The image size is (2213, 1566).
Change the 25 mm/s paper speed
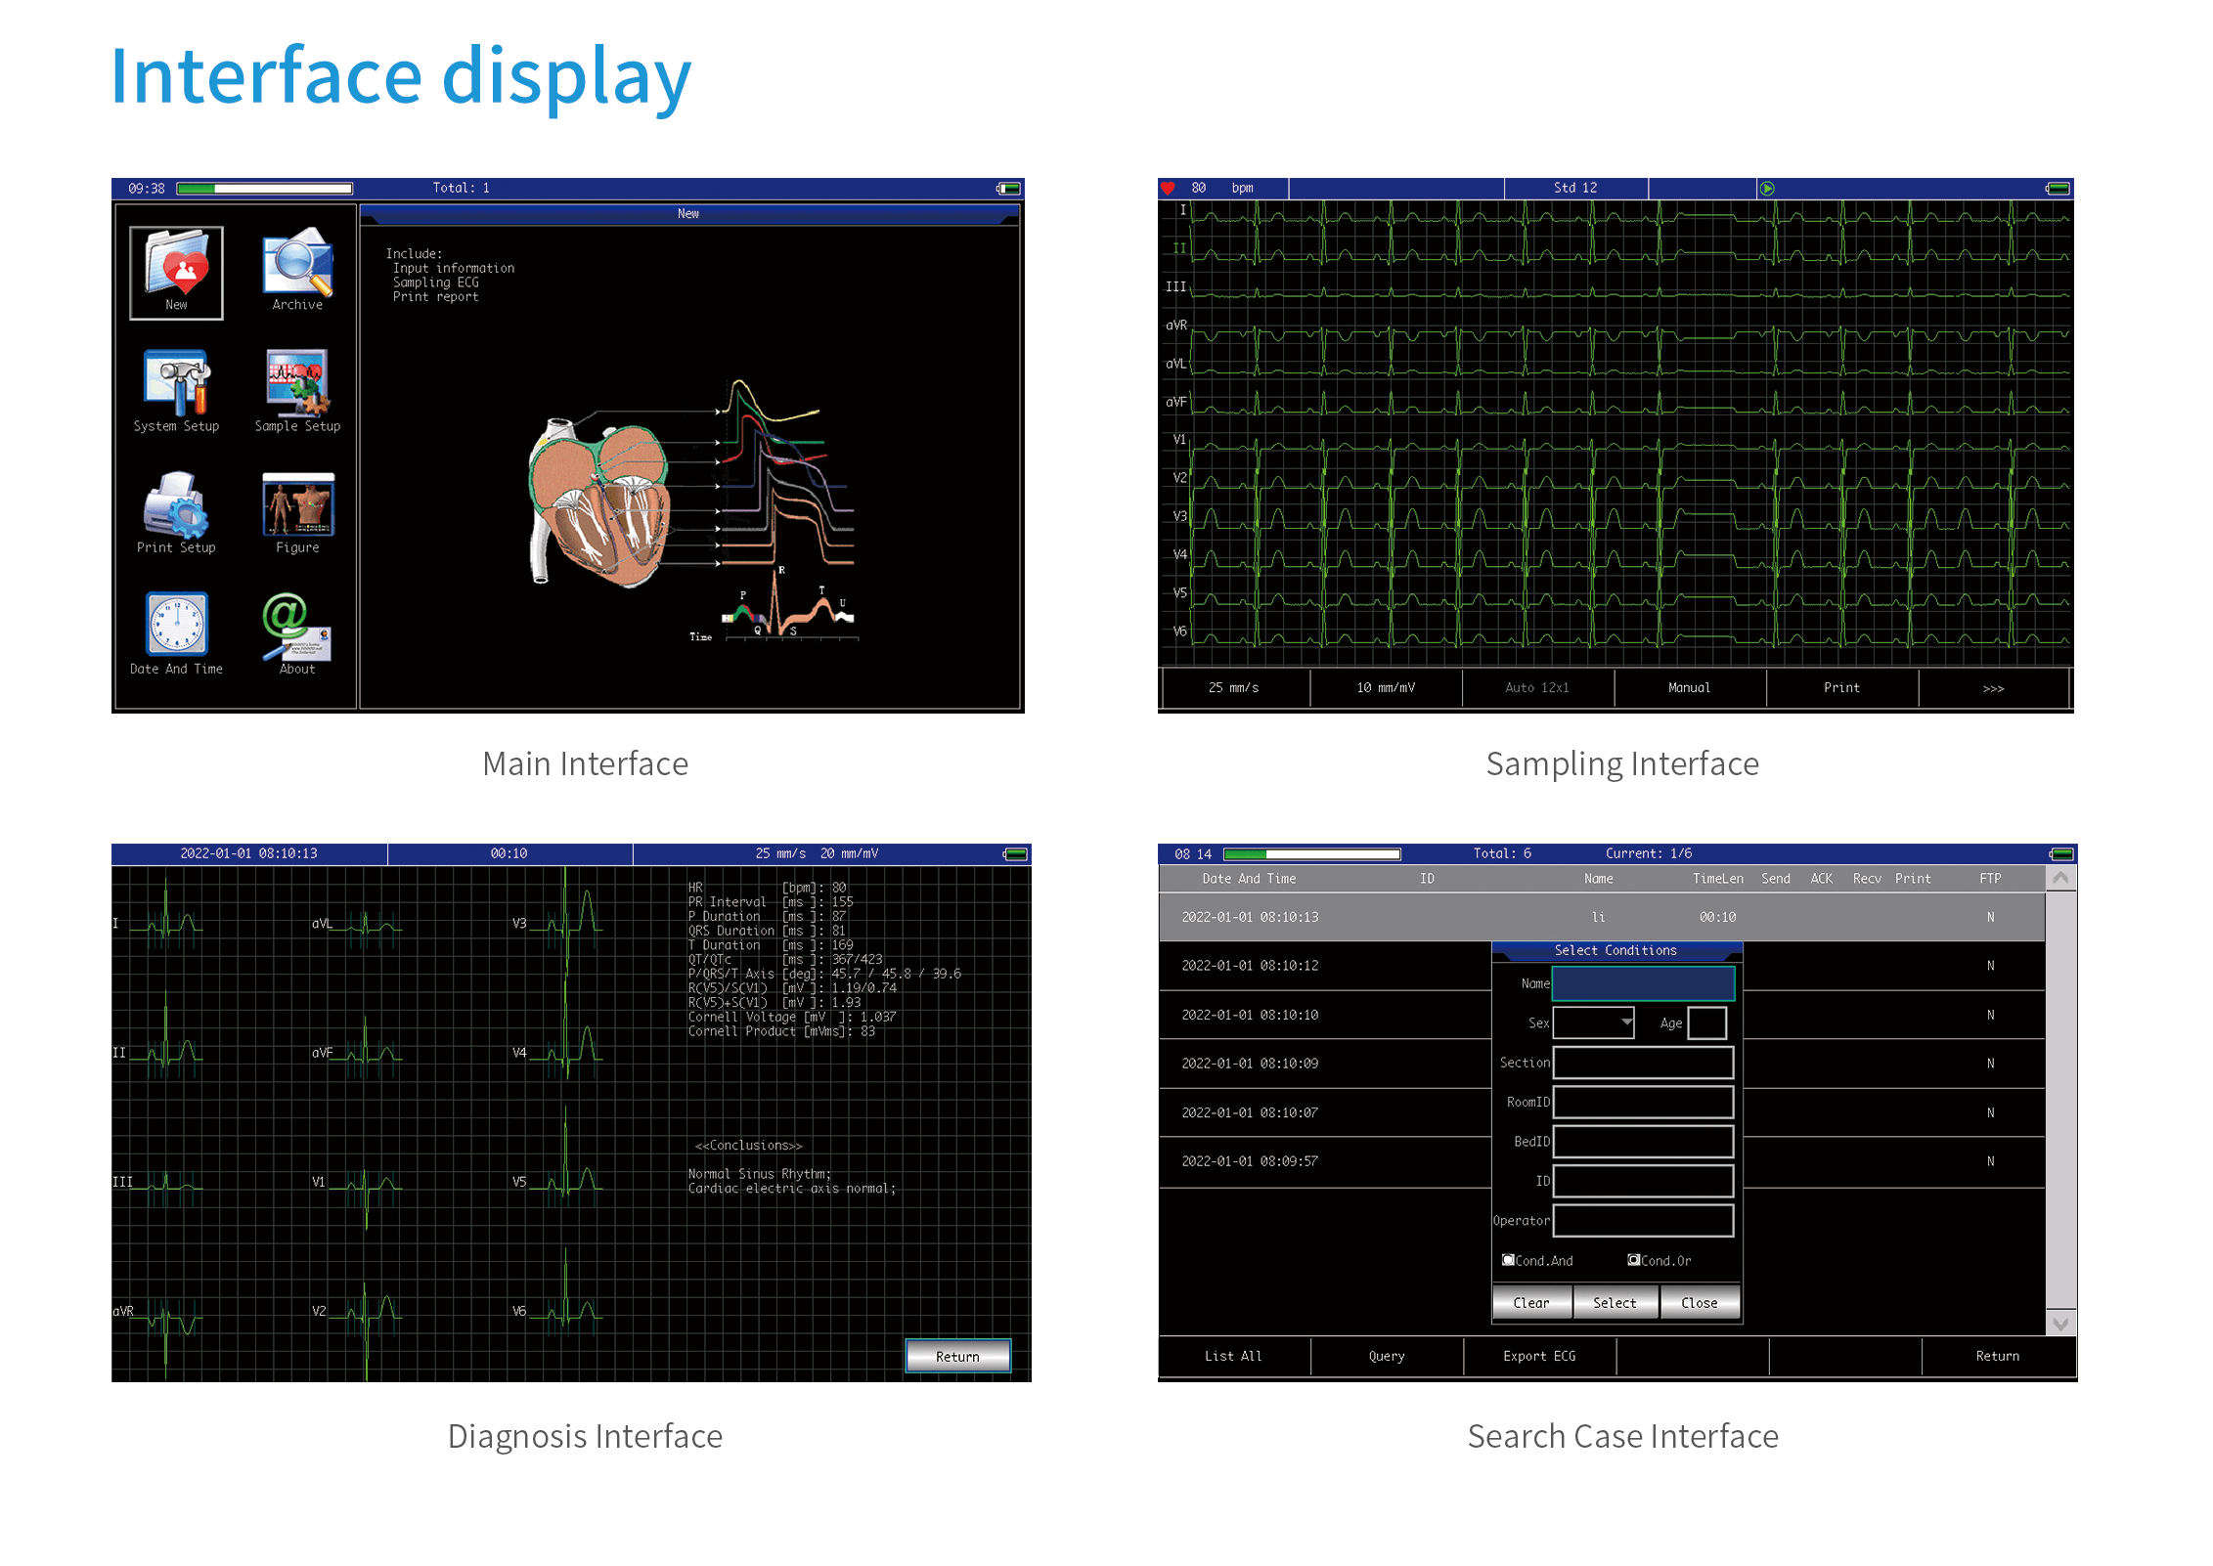pyautogui.click(x=1234, y=687)
